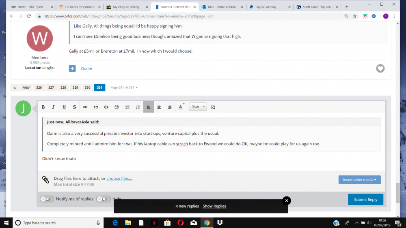406x228 pixels.
Task: Click Show Replies in the notification bar
Action: 214,206
